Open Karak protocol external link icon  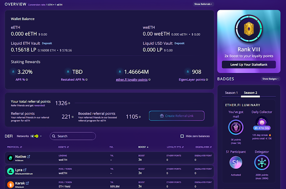click(x=27, y=183)
